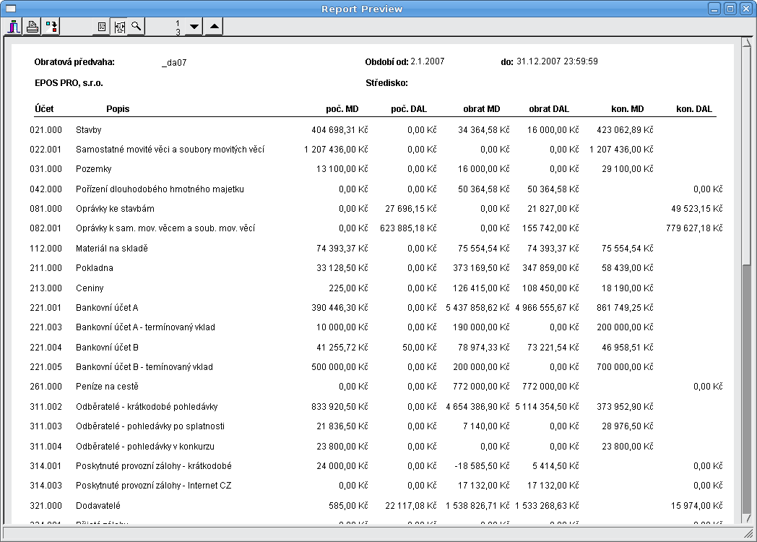Click the exit door icon in toolbar
This screenshot has width=757, height=542.
pyautogui.click(x=14, y=27)
